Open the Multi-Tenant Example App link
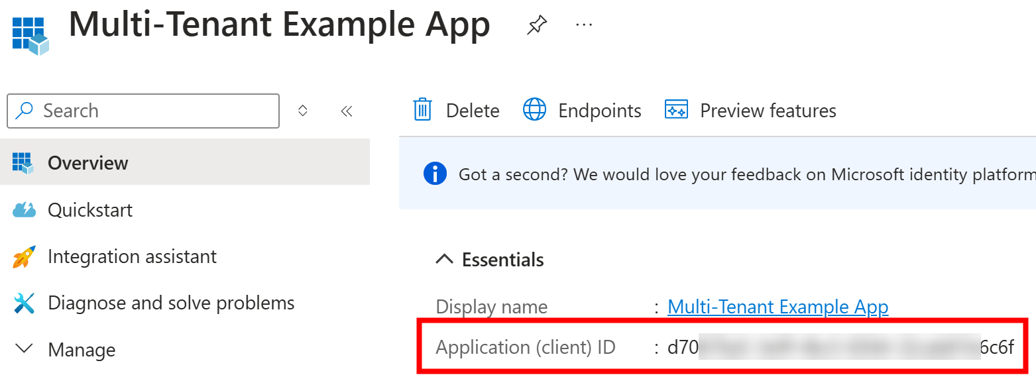Viewport: 1036px width, 377px height. [778, 307]
